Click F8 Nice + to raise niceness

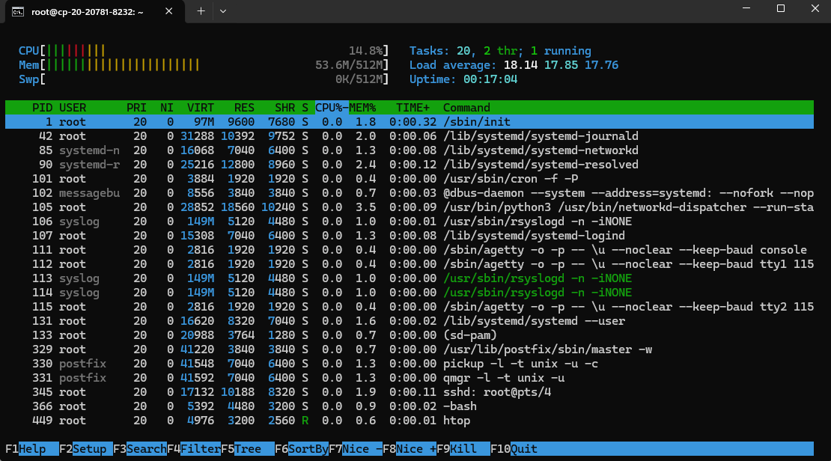(x=410, y=449)
